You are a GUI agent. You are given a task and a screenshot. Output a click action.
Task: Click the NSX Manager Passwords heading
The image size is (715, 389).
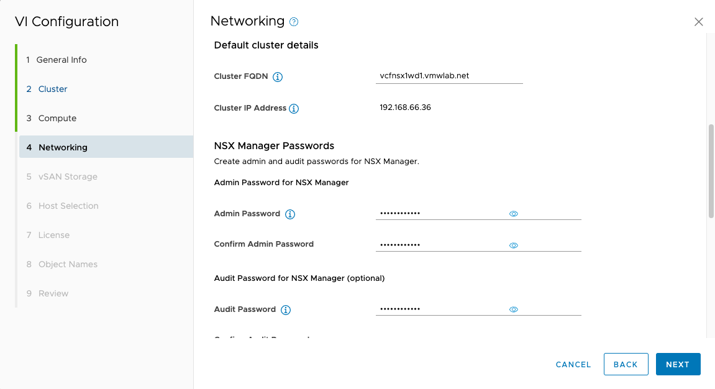(274, 146)
